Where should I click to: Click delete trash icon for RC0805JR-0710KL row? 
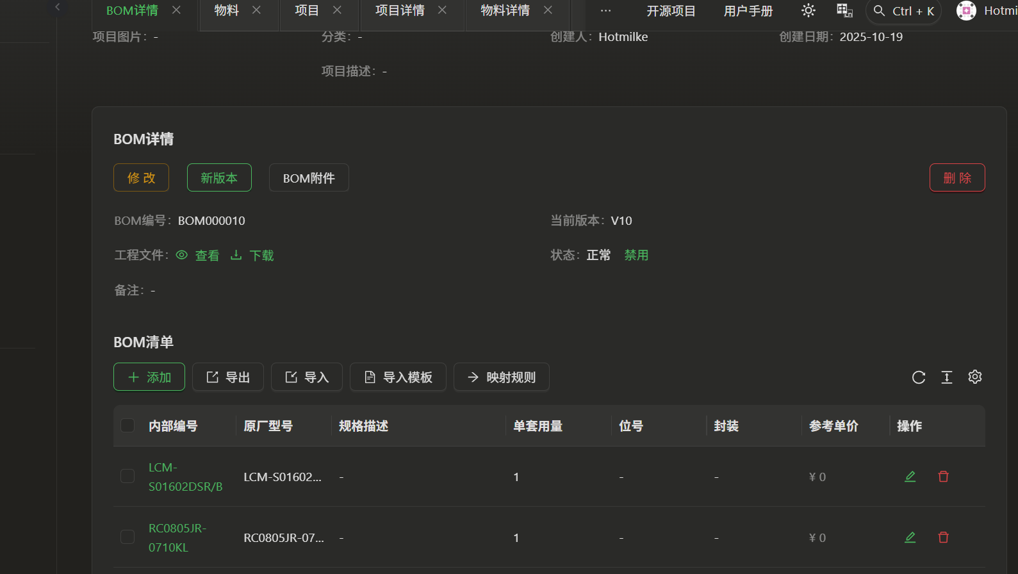point(943,537)
